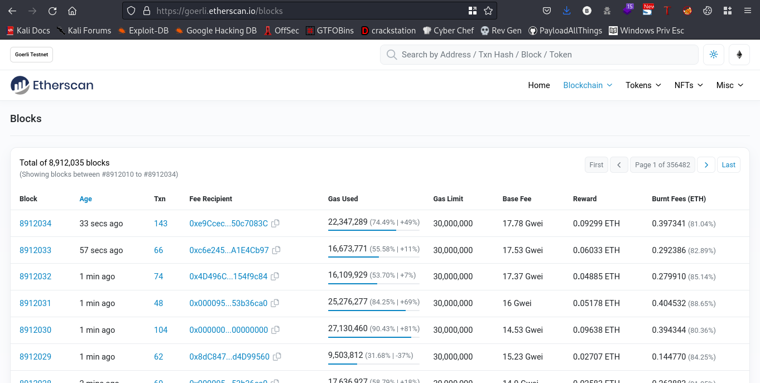Go to next page chevron

coord(706,164)
